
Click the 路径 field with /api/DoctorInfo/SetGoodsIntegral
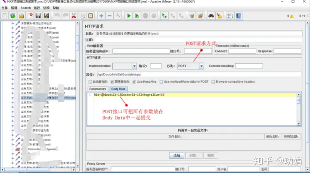199,75
